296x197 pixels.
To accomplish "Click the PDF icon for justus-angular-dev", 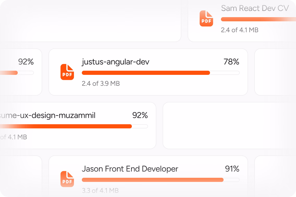I will (x=67, y=72).
